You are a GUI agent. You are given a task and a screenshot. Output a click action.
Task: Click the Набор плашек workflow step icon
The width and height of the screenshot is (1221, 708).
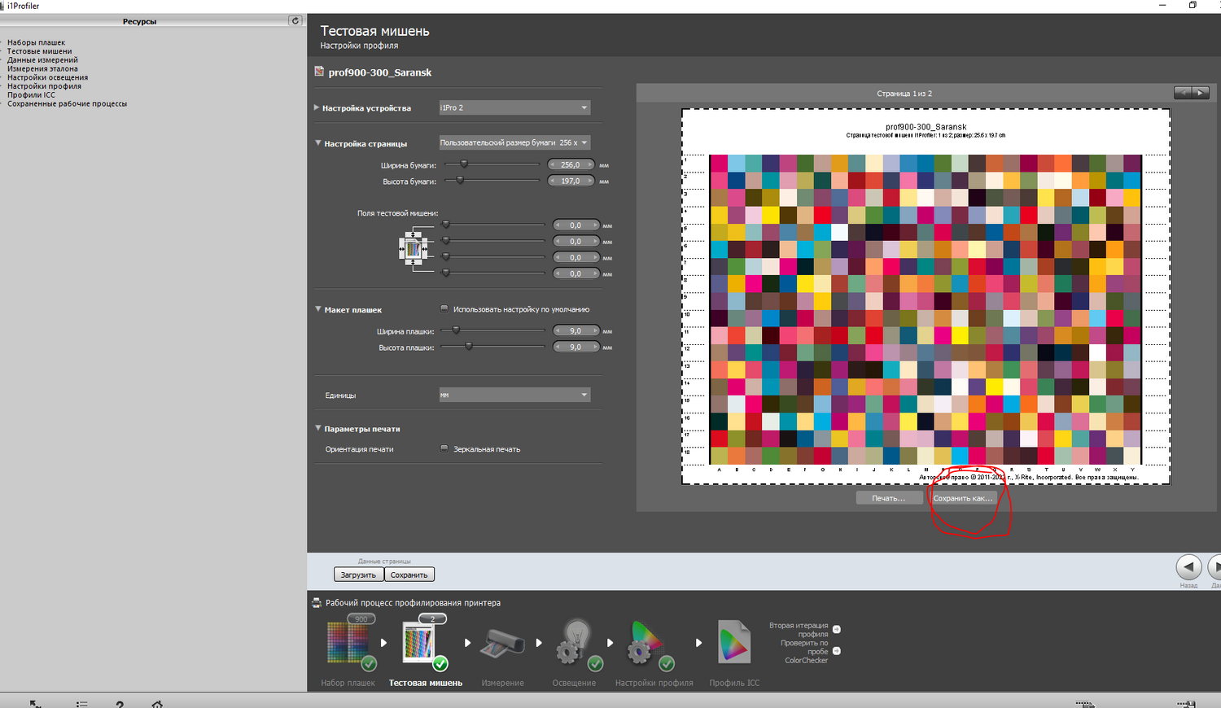tap(348, 643)
